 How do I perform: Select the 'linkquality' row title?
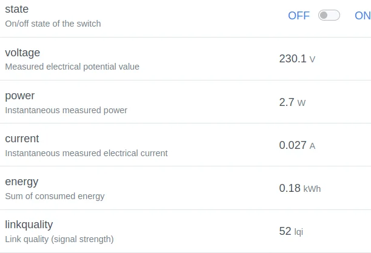point(29,225)
